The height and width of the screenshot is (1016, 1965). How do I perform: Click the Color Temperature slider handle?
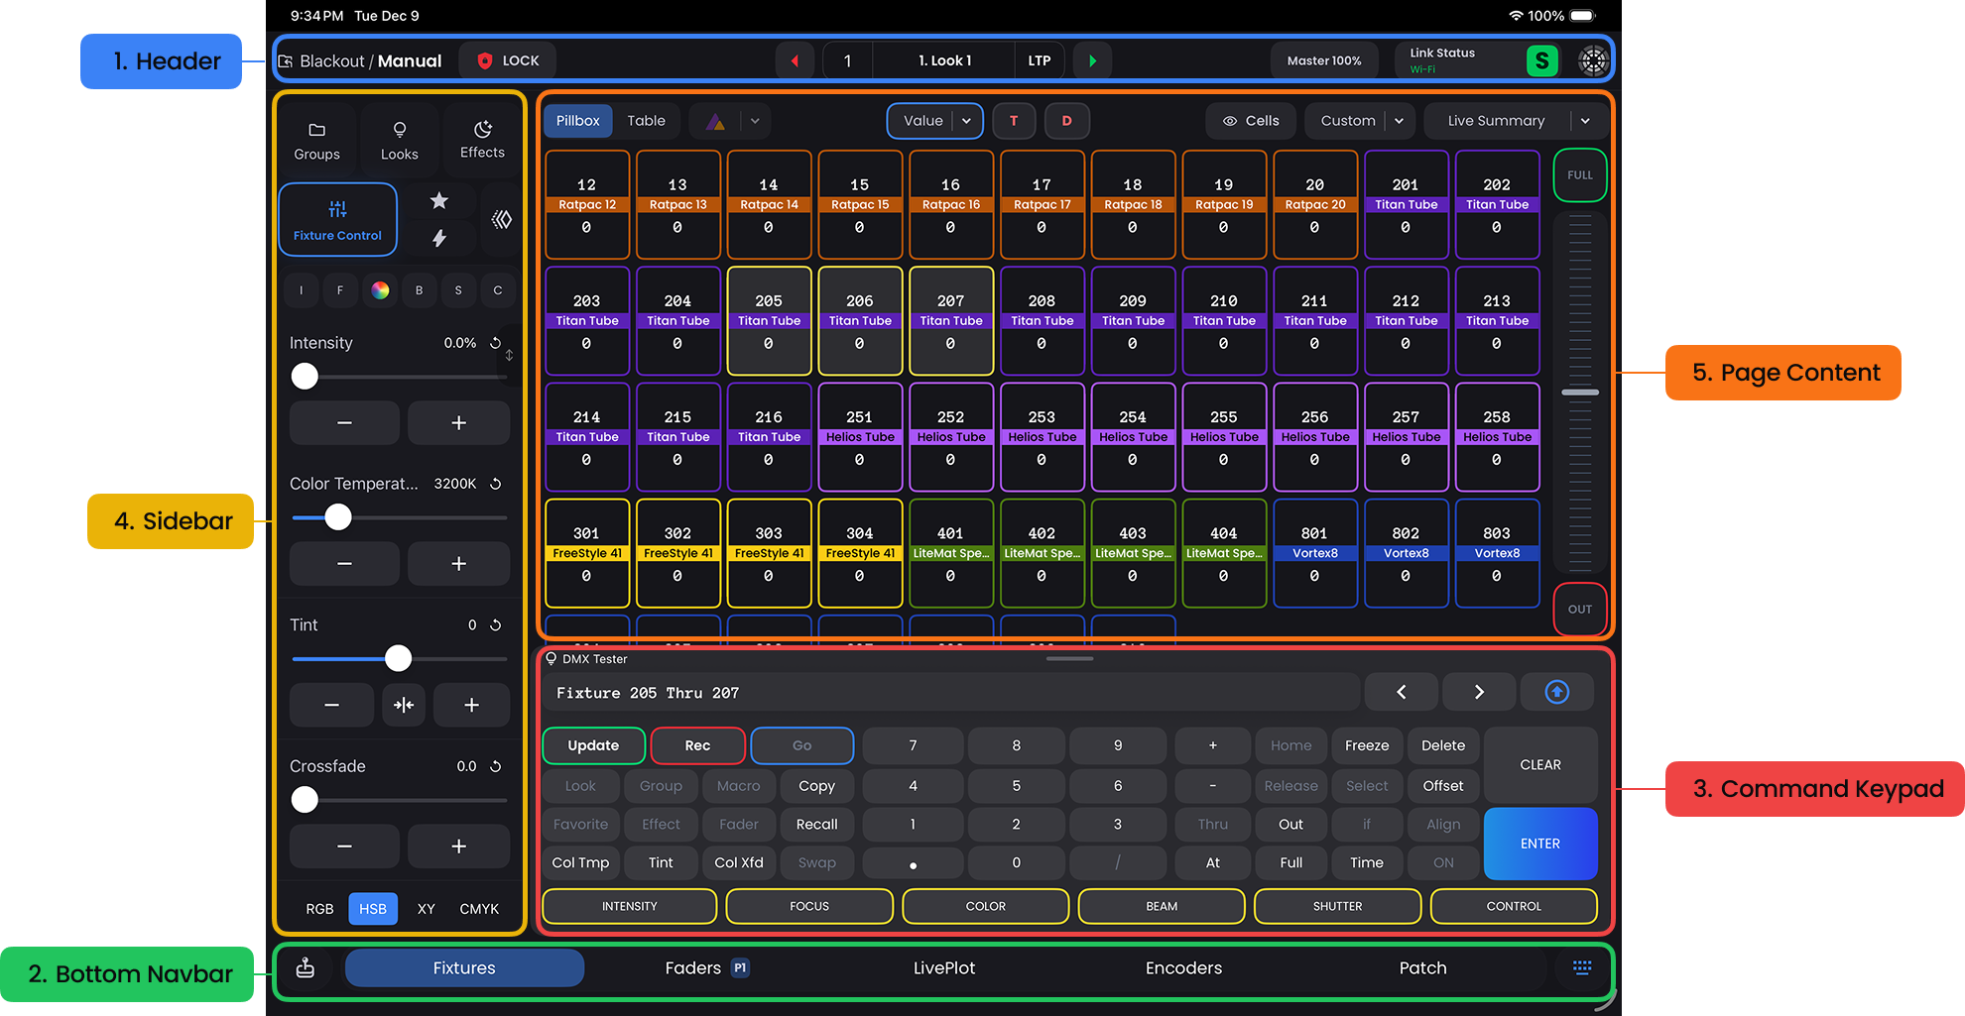click(338, 517)
